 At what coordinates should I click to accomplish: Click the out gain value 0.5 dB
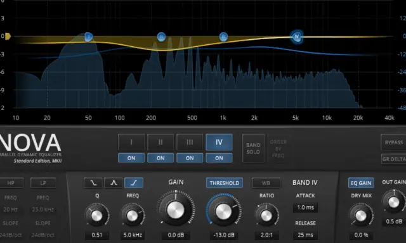pos(394,221)
